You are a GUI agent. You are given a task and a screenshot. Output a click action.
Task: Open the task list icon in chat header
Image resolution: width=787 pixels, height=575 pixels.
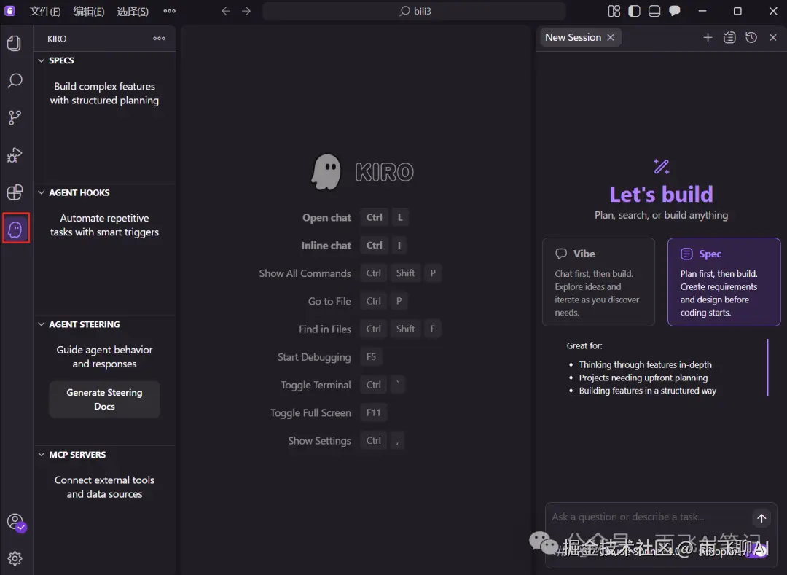pos(729,38)
